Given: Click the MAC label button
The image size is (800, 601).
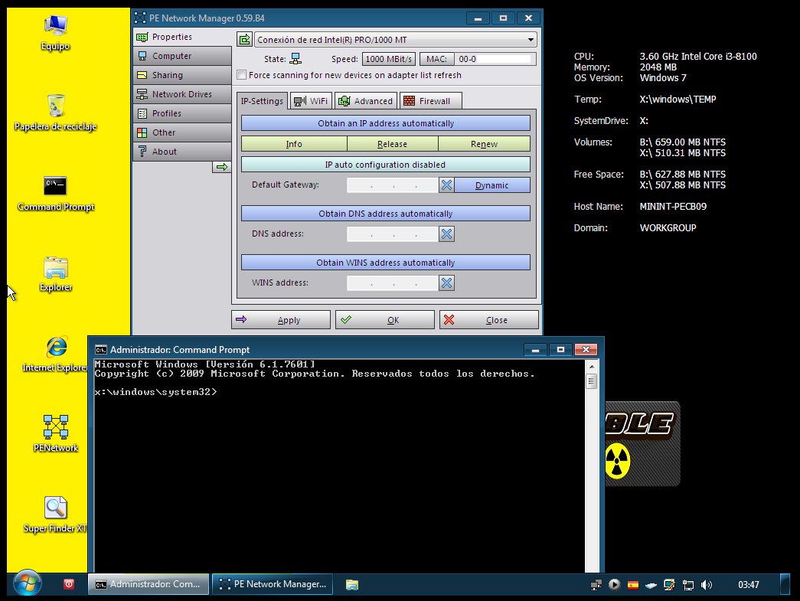Looking at the screenshot, I should (436, 59).
